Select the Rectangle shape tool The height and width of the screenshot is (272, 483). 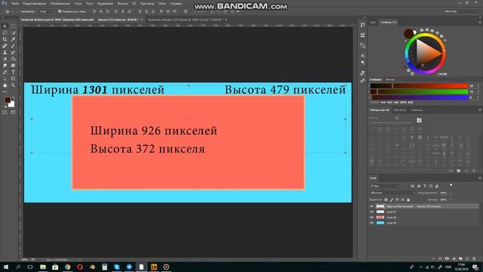[13, 79]
